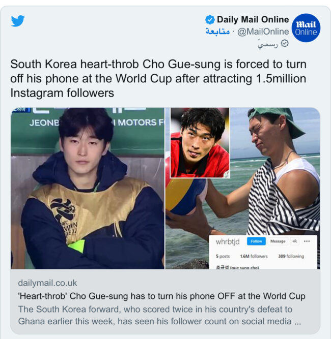
Task: Click the three-dot options icon on Instagram profile
Action: tap(307, 241)
